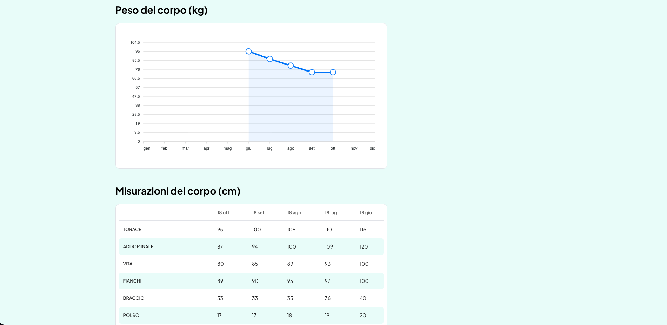Select the September weight data point
Viewport: 667px width, 325px height.
[312, 72]
